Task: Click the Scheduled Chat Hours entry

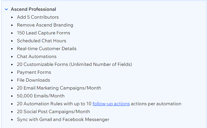Action: click(41, 41)
